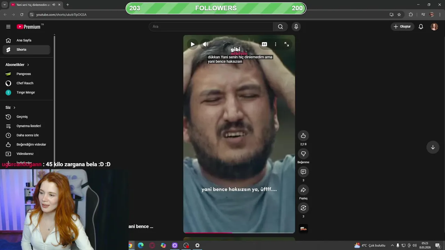Install app icon in address bar

pyautogui.click(x=391, y=15)
